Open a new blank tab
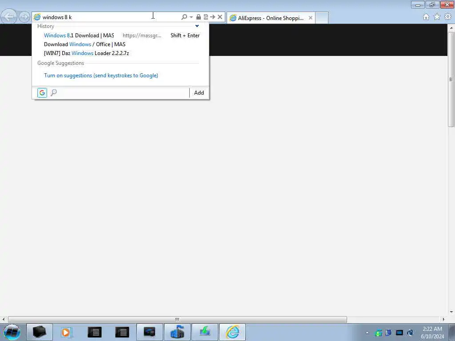The width and height of the screenshot is (455, 341). 322,18
